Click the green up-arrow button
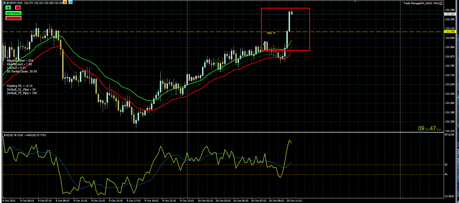 (x=8, y=7)
